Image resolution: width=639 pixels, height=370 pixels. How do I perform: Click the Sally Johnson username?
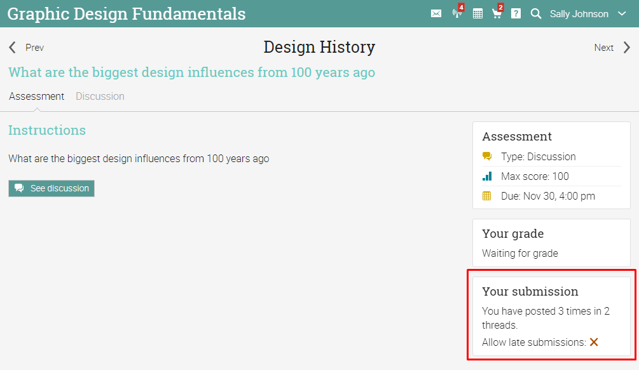coord(579,13)
